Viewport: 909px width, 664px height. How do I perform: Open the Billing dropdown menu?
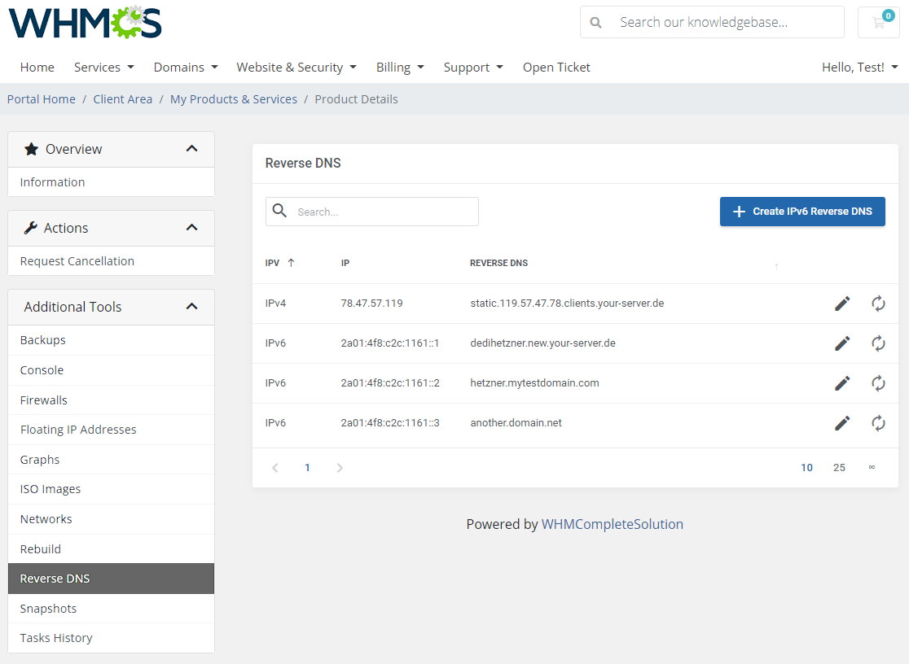(400, 67)
